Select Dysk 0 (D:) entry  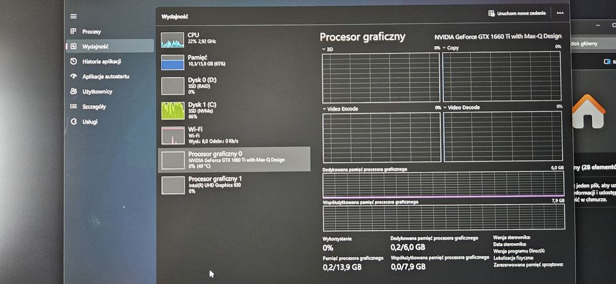234,85
